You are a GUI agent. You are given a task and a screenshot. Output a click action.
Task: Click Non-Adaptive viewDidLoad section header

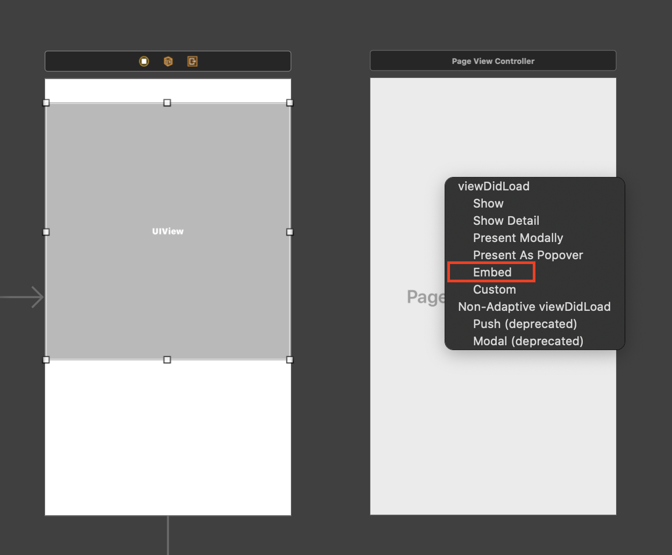click(x=534, y=307)
